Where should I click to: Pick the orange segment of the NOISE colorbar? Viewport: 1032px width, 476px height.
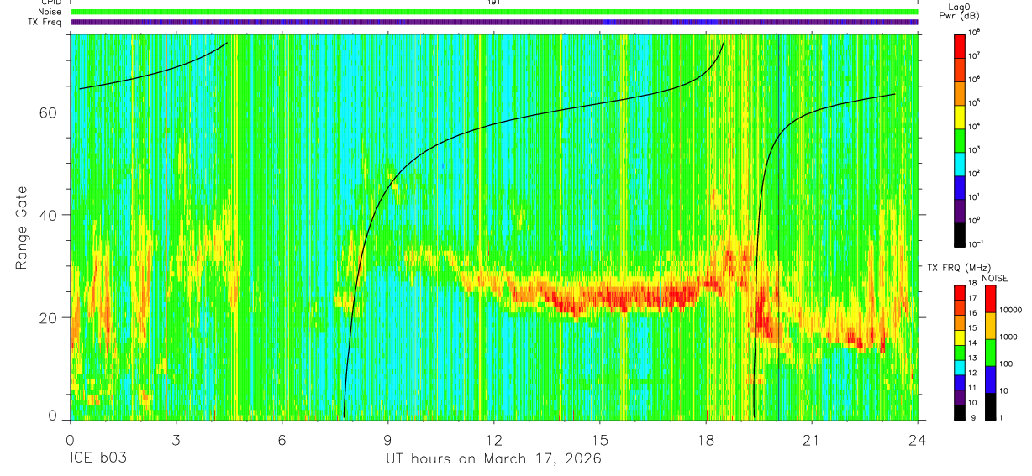click(989, 326)
